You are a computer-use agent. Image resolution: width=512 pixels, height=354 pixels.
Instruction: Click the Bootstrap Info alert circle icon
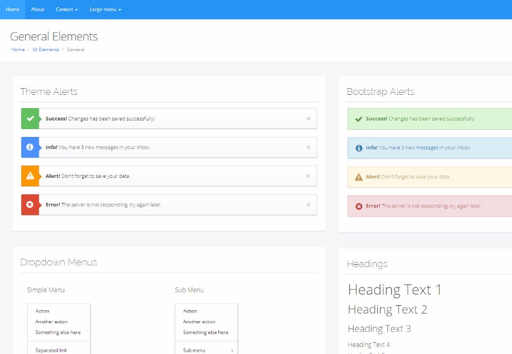pos(359,148)
